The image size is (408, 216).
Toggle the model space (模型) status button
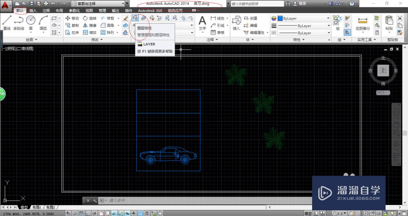tap(308, 213)
